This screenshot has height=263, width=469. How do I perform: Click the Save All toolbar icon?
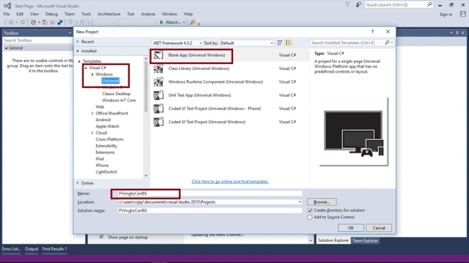[60, 22]
